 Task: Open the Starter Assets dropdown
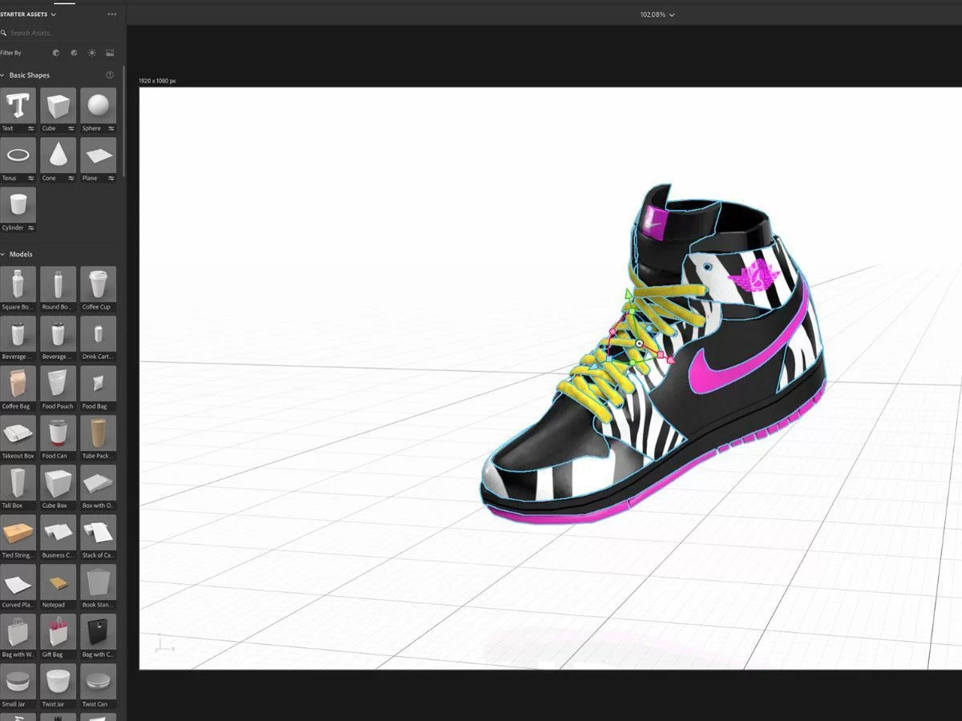(28, 14)
